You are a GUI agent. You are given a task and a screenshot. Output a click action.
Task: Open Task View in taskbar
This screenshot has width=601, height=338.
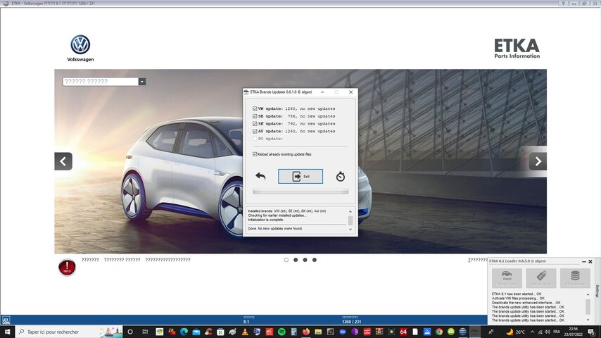(145, 332)
